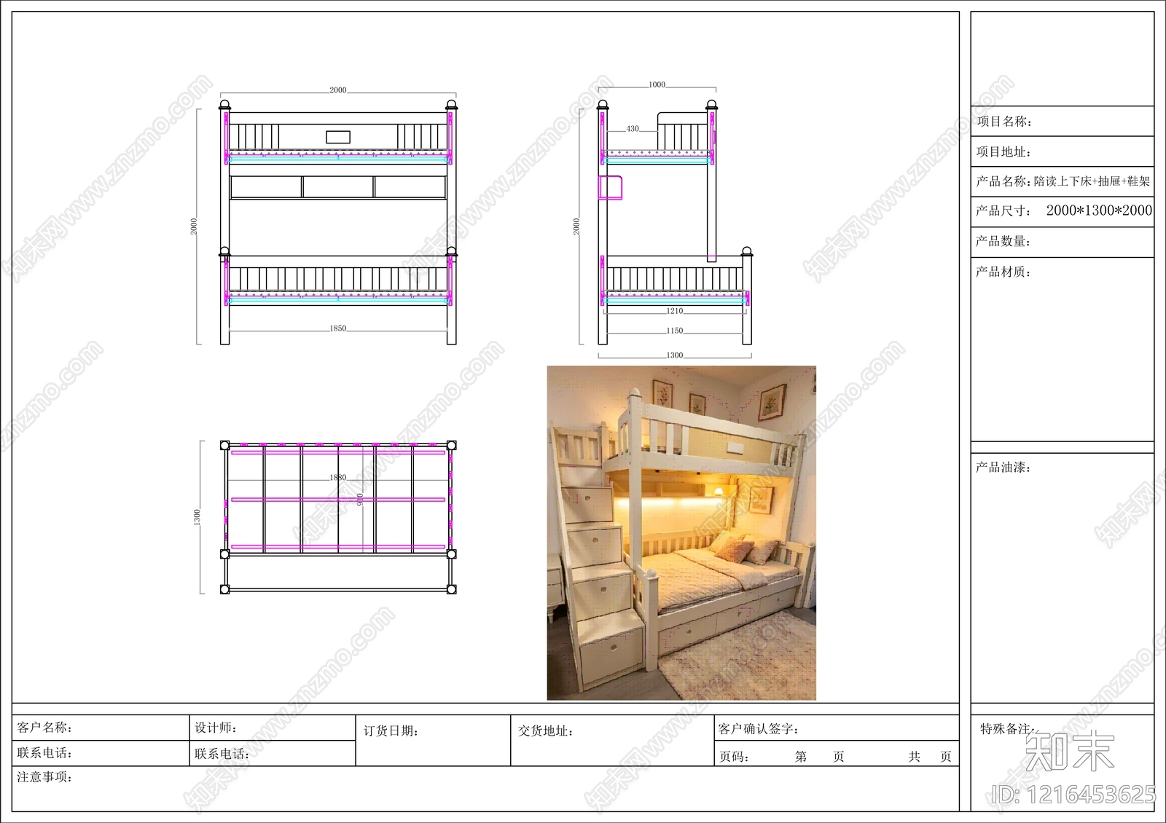Click the headboard cutout in front elevation

(x=339, y=135)
